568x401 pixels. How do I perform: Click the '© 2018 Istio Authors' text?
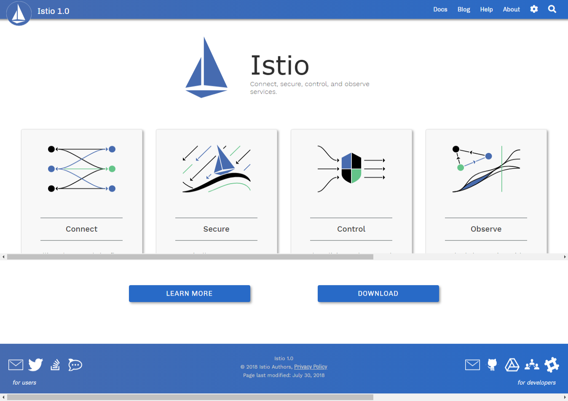266,367
